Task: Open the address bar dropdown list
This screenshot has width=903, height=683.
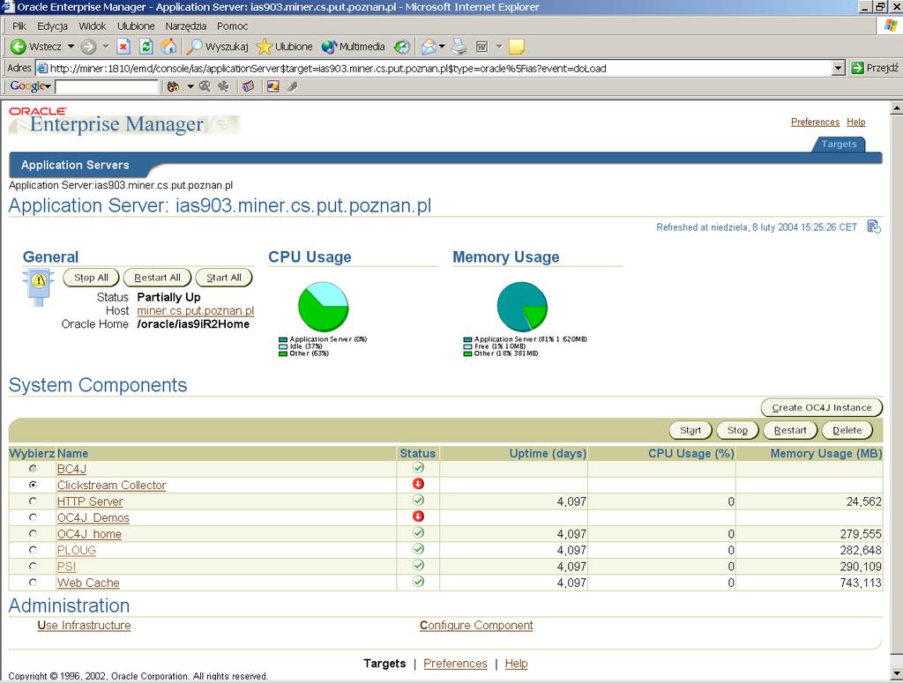Action: click(839, 68)
